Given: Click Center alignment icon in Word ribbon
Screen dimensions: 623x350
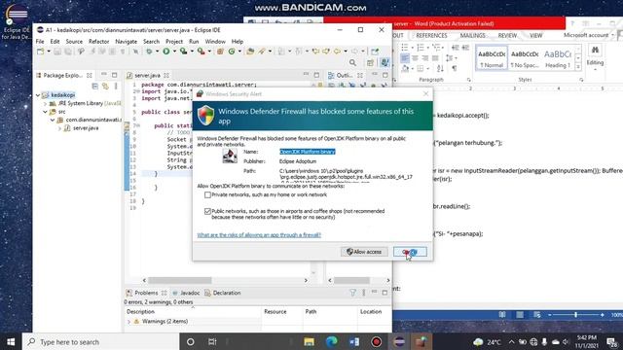Looking at the screenshot, I should pyautogui.click(x=415, y=58).
